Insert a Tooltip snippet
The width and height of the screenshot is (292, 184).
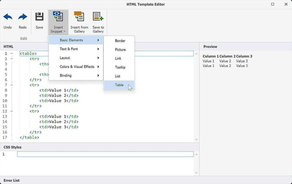click(x=120, y=67)
